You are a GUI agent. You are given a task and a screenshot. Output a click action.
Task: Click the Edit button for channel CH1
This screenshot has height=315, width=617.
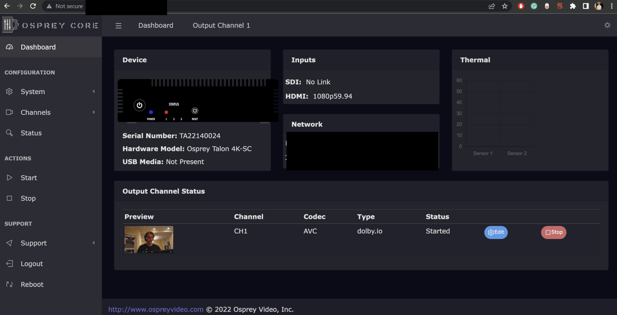click(496, 232)
